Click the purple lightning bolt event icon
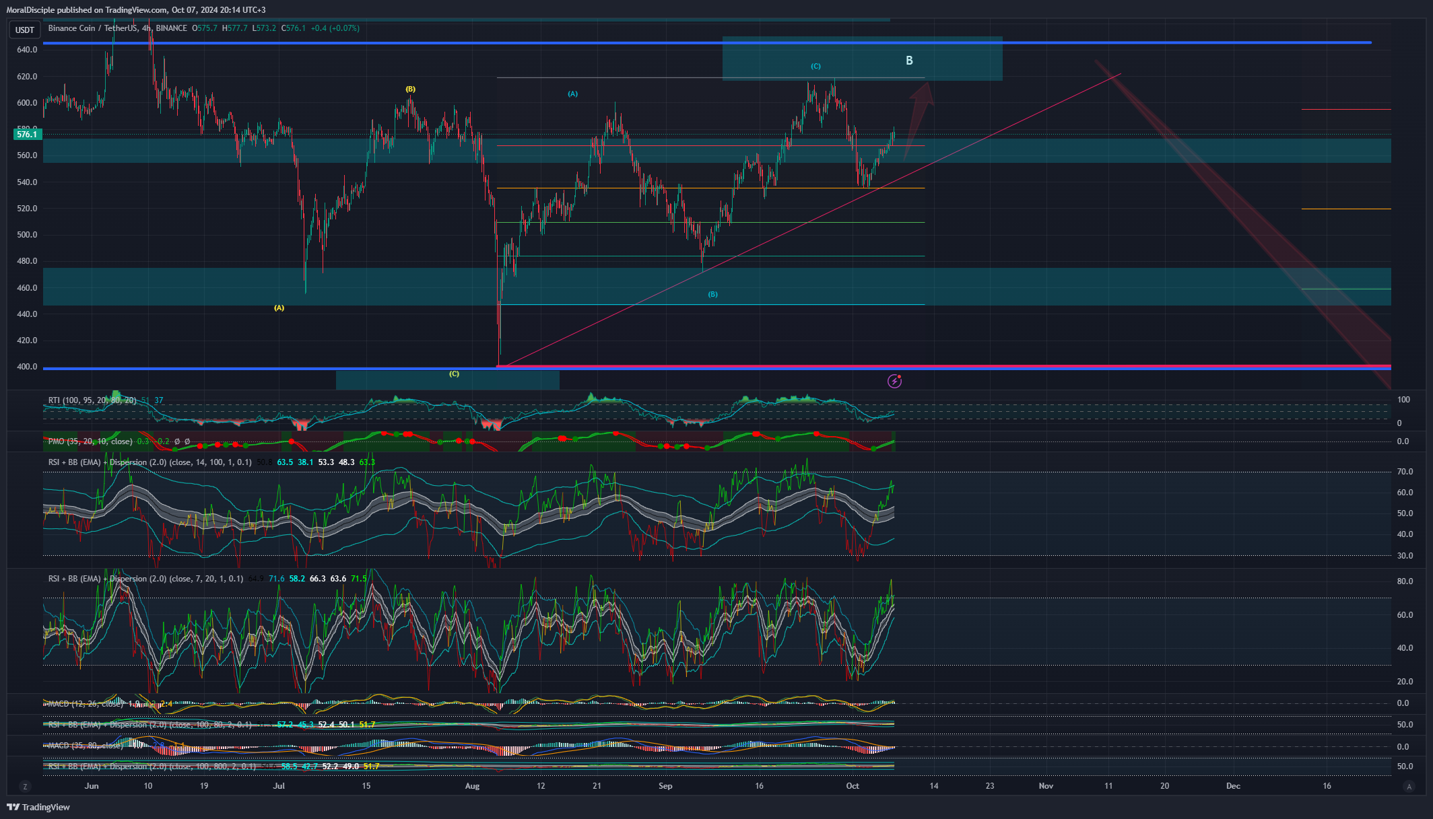 (x=894, y=382)
